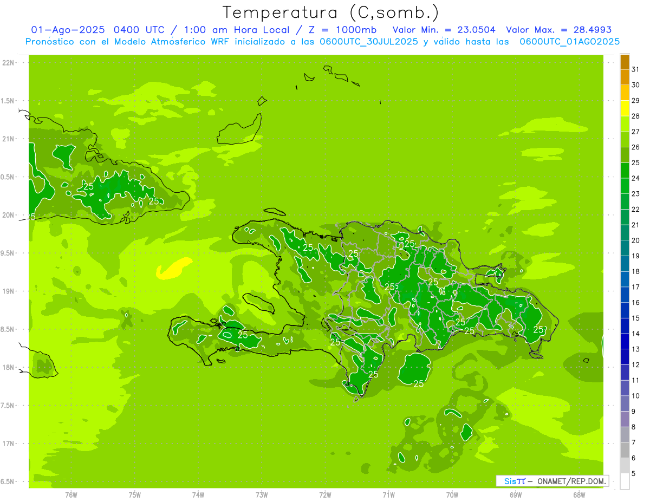
Task: Select the WRF model forecast description line
Action: (323, 42)
